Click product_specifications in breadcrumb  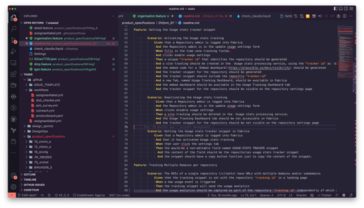coord(138,23)
